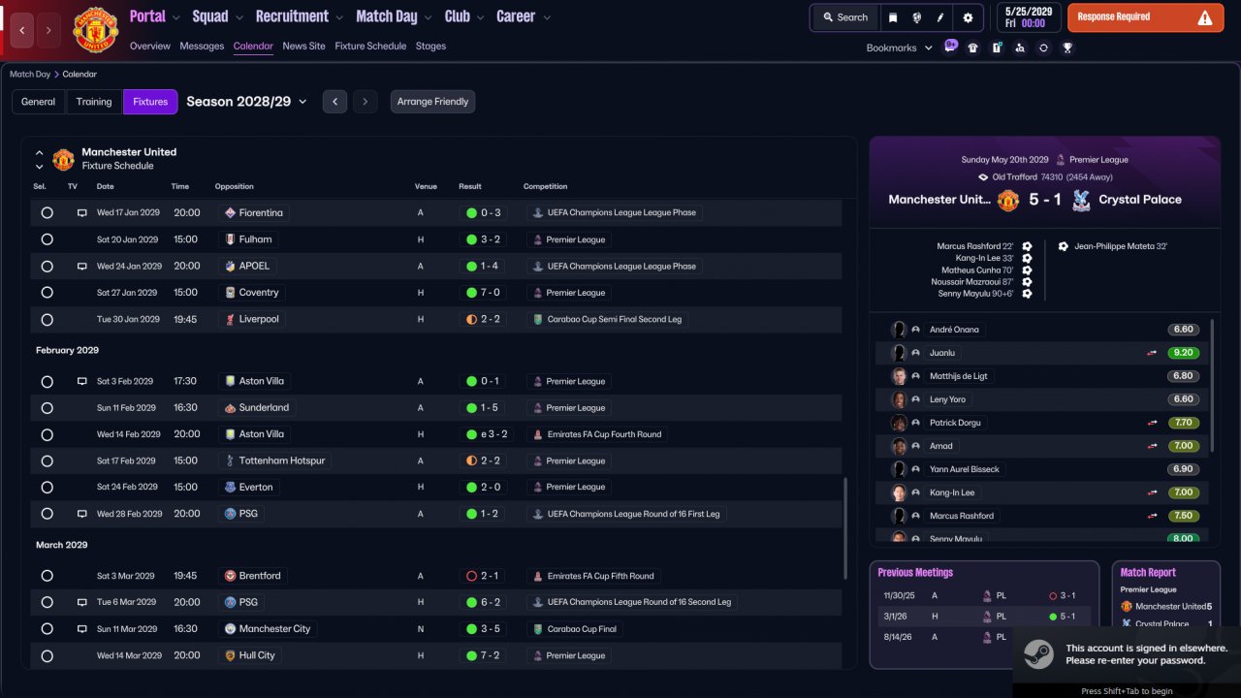Open the Recruitment dropdown menu
The height and width of the screenshot is (698, 1241).
coord(300,16)
